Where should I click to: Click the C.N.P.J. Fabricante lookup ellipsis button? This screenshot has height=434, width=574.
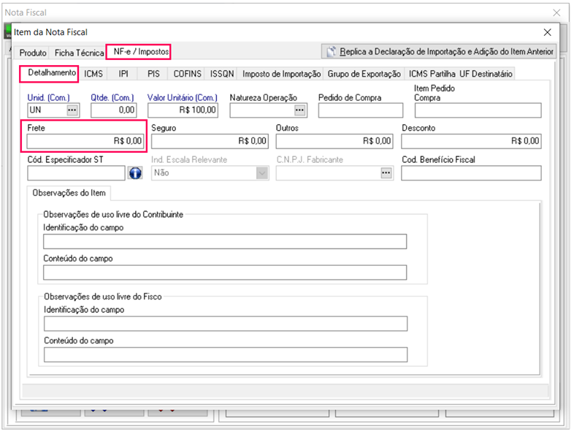pos(386,173)
